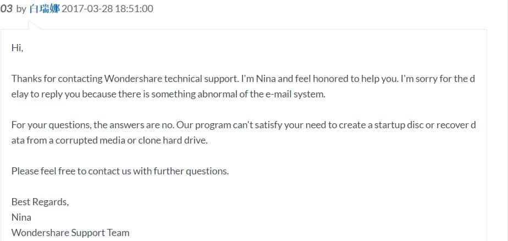508x241 pixels.
Task: Click the "Best Regards," line
Action: tap(40, 202)
